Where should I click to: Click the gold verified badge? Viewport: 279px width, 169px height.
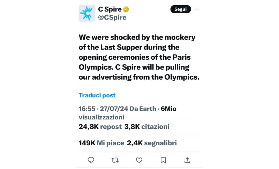(x=126, y=9)
